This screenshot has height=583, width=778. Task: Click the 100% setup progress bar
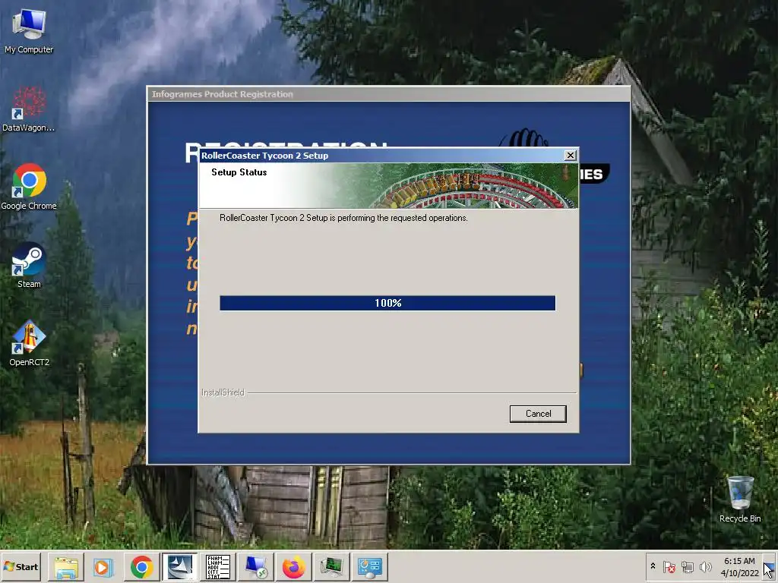(x=387, y=303)
